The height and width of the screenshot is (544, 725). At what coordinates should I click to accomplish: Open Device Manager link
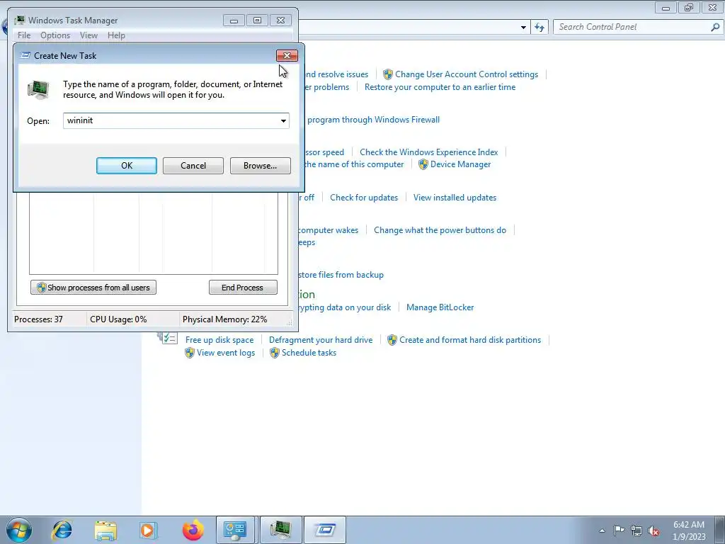tap(460, 164)
